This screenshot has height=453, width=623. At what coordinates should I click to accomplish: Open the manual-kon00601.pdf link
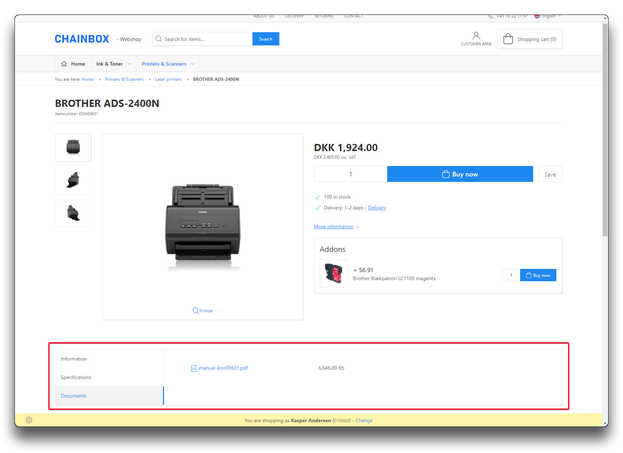coord(223,368)
